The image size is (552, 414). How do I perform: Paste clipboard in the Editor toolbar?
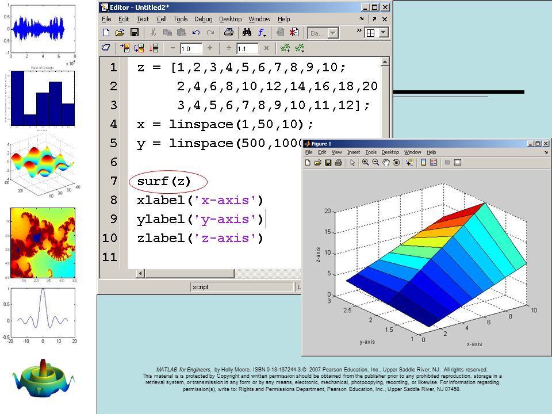(x=181, y=33)
